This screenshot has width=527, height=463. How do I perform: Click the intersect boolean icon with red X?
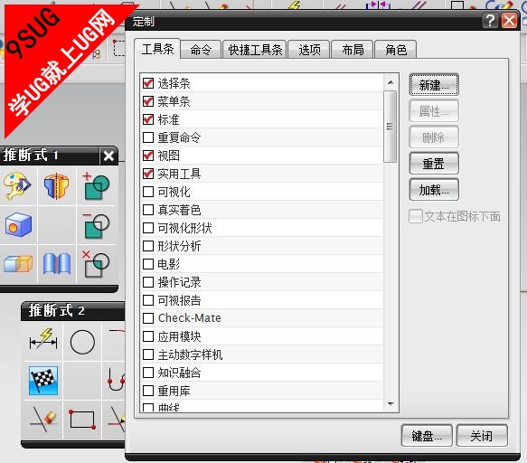(96, 264)
